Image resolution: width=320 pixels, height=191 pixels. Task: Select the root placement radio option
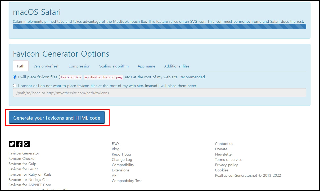coord(15,77)
